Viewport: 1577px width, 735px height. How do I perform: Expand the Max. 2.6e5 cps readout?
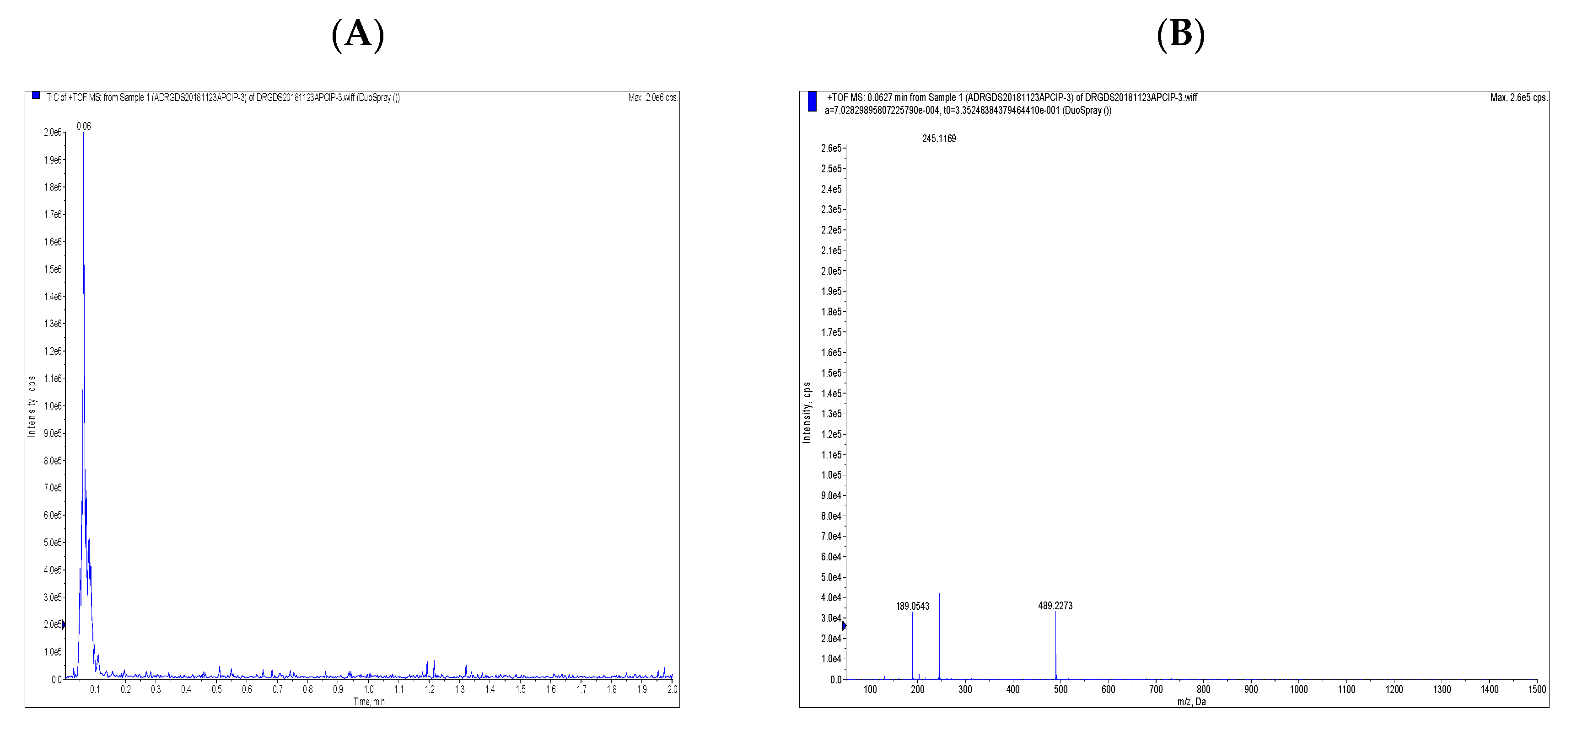1518,97
